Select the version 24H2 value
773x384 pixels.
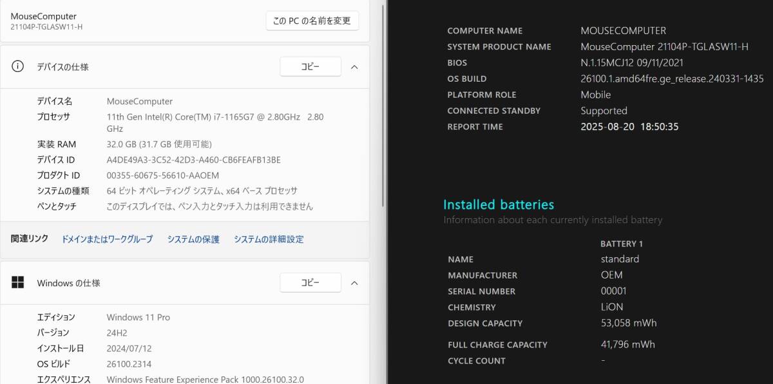coord(117,333)
